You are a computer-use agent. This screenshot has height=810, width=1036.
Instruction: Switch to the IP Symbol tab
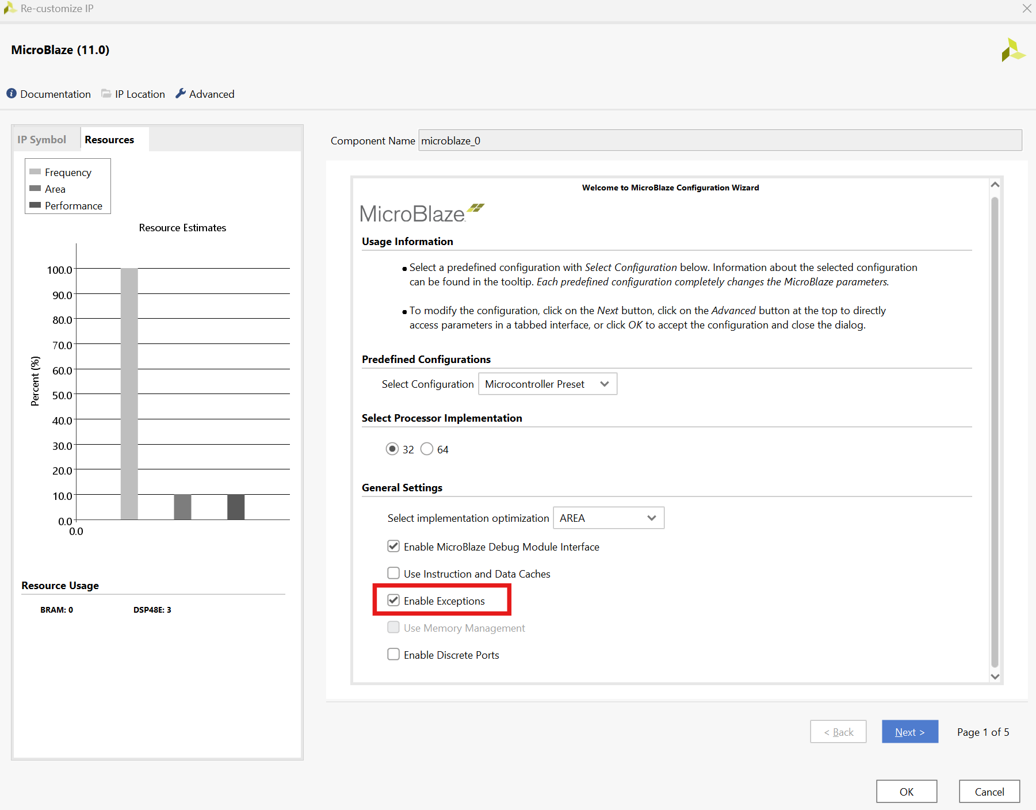(x=41, y=139)
